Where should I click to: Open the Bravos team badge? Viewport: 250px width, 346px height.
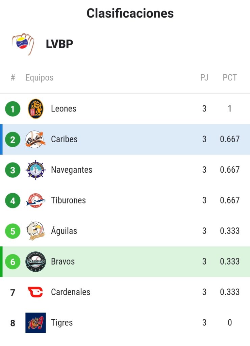pyautogui.click(x=35, y=262)
